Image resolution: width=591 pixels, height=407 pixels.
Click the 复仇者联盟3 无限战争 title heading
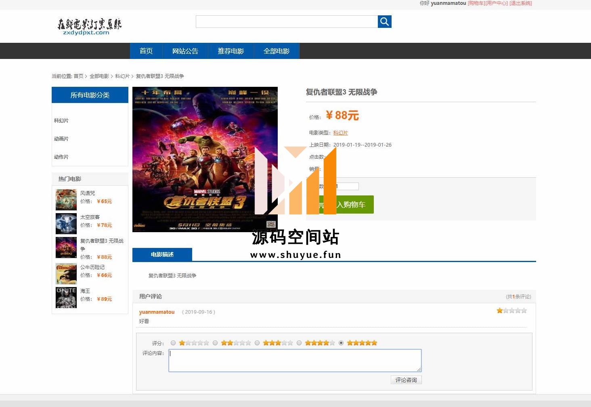point(342,92)
